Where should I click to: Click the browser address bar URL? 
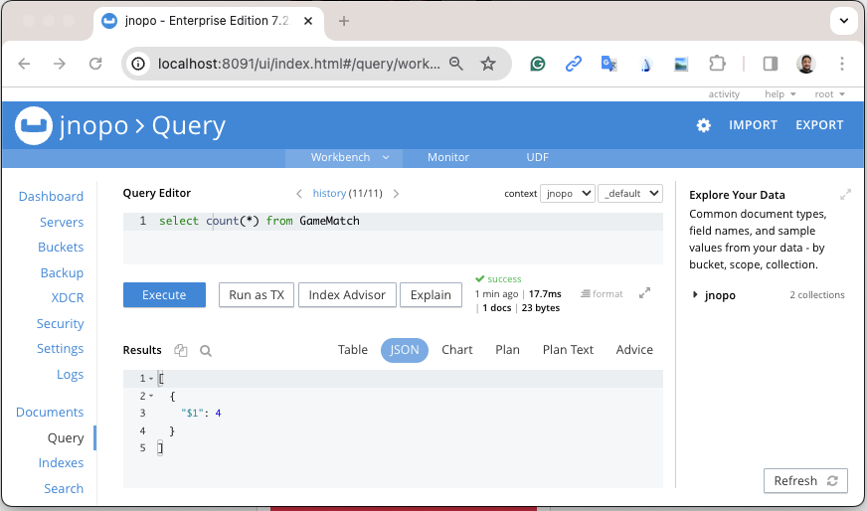[x=298, y=65]
